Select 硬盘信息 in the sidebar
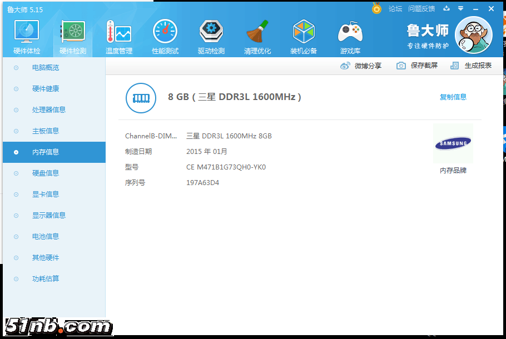This screenshot has width=506, height=339. point(46,173)
